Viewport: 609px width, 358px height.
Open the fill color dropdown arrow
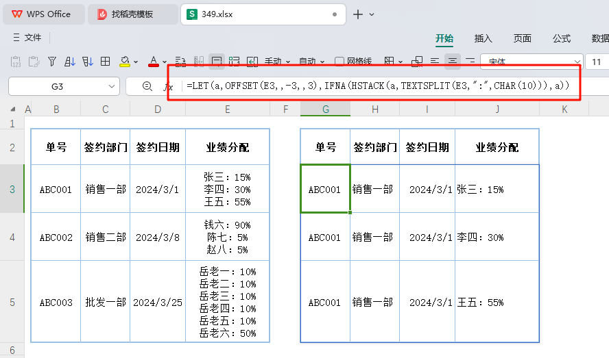click(136, 62)
